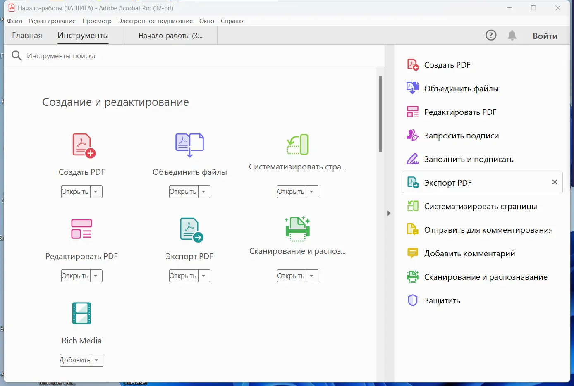Select Запросить подписи in the right panel

pos(462,135)
